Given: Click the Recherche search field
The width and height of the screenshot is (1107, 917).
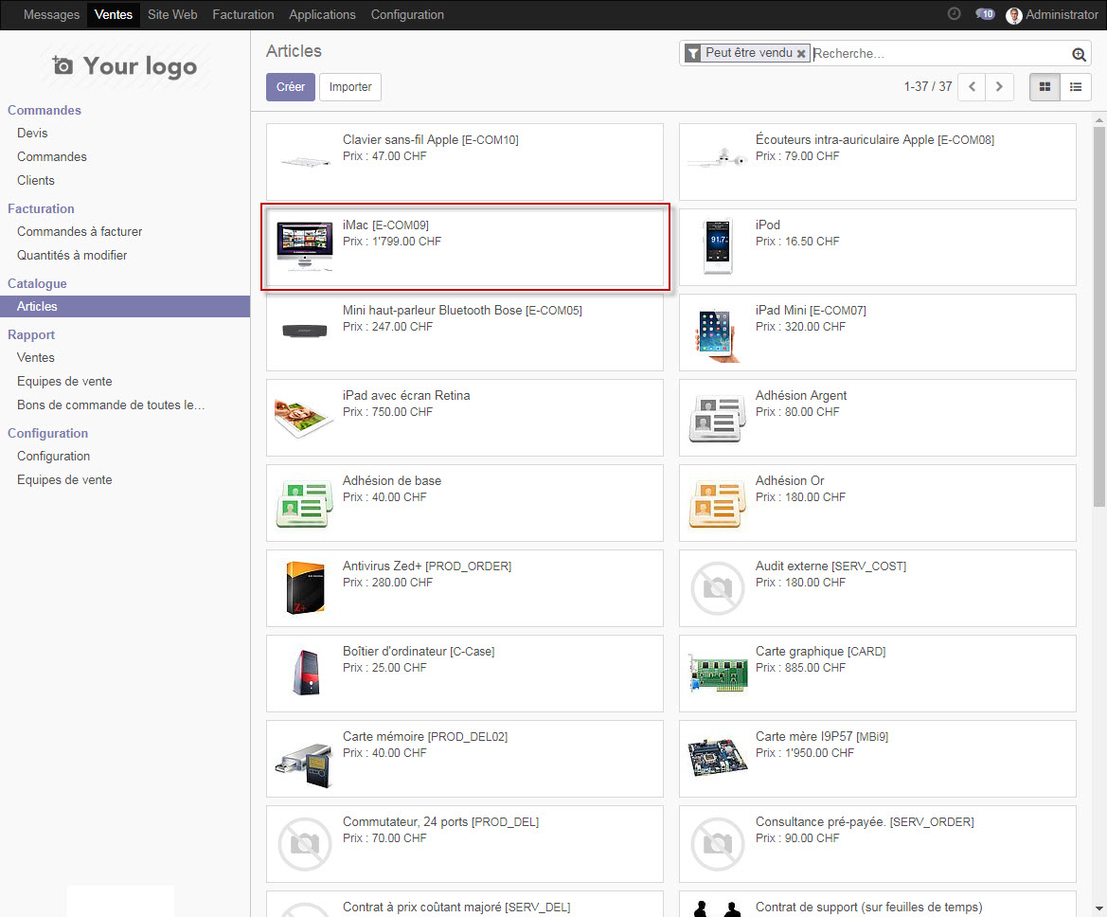Looking at the screenshot, I should click(x=937, y=54).
